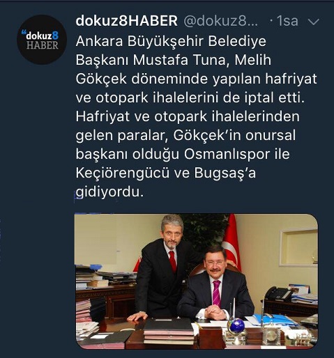Open the attached office photo

(196, 281)
